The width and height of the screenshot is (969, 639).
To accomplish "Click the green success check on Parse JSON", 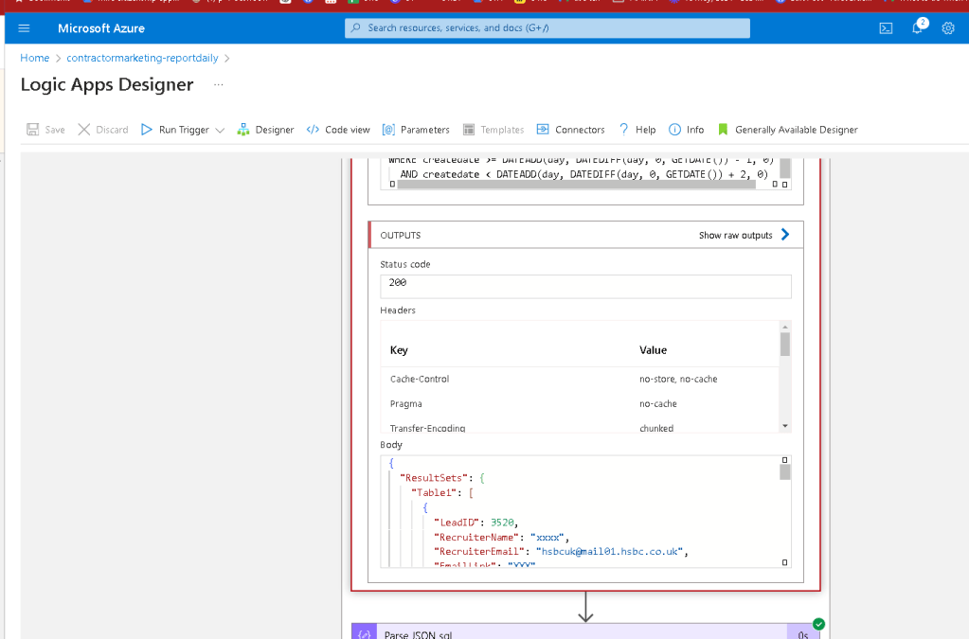I will [x=818, y=624].
